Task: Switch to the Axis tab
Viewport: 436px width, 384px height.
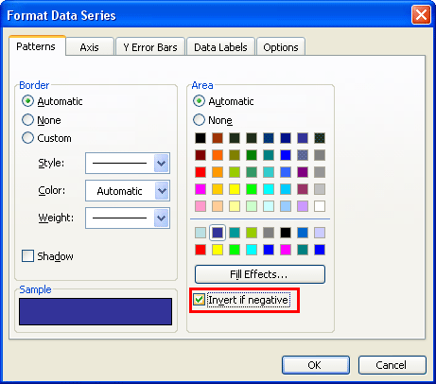Action: pyautogui.click(x=90, y=47)
